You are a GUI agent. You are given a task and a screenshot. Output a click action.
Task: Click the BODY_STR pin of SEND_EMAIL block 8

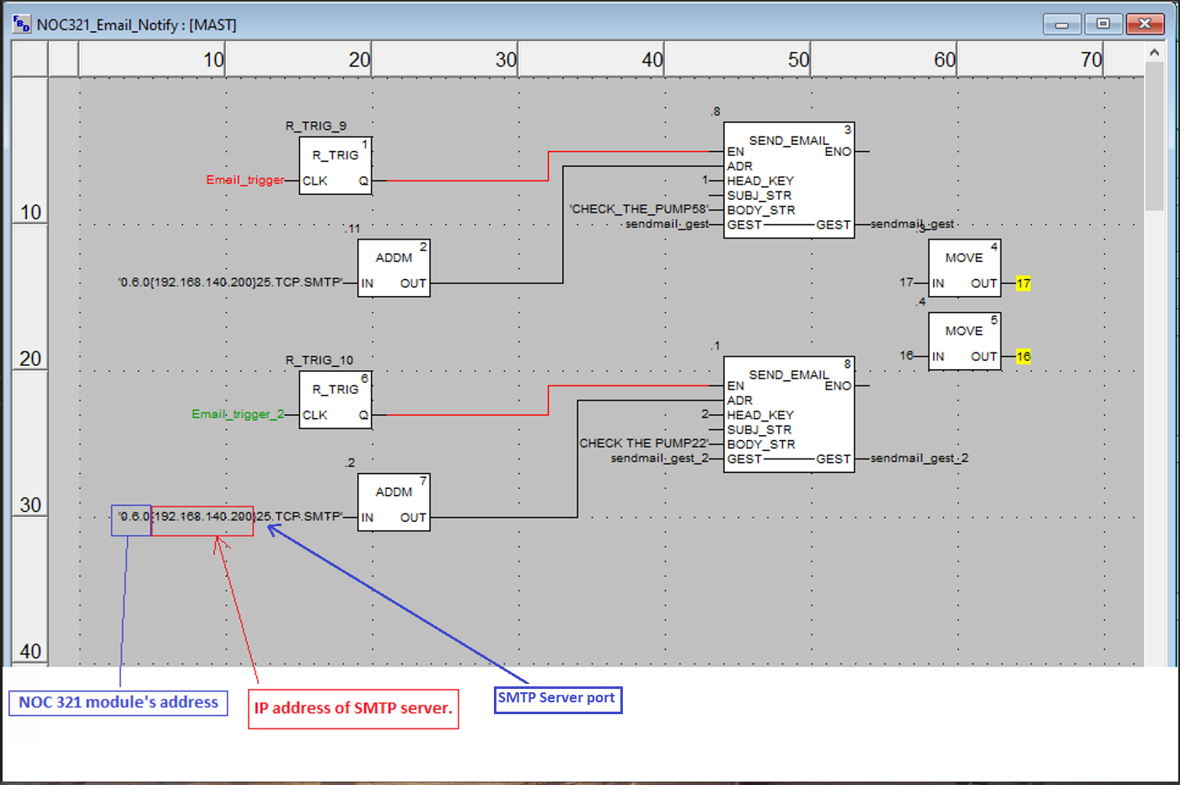[x=761, y=444]
